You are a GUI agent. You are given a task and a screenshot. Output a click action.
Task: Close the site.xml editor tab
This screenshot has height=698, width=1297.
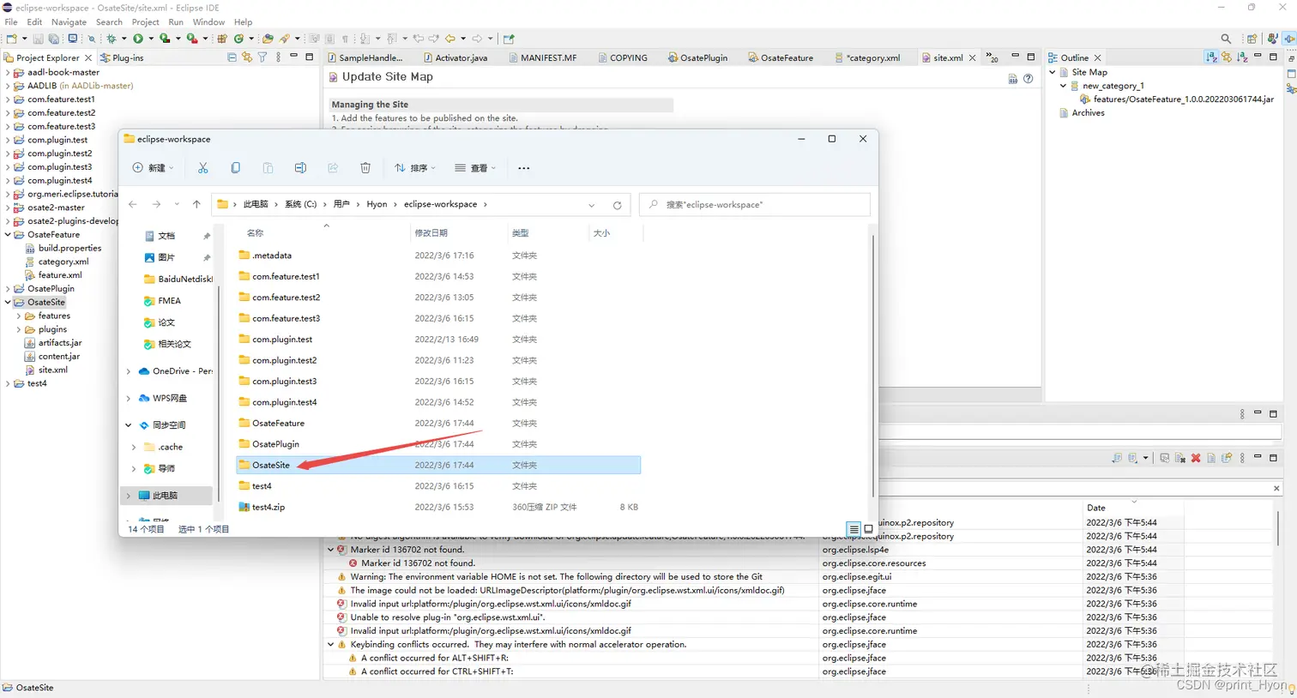(972, 57)
